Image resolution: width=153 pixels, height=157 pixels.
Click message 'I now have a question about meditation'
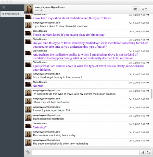[72, 18]
